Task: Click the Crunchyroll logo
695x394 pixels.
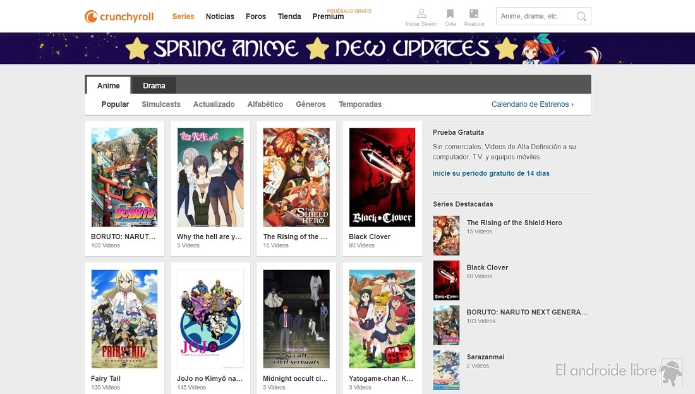Action: click(119, 17)
